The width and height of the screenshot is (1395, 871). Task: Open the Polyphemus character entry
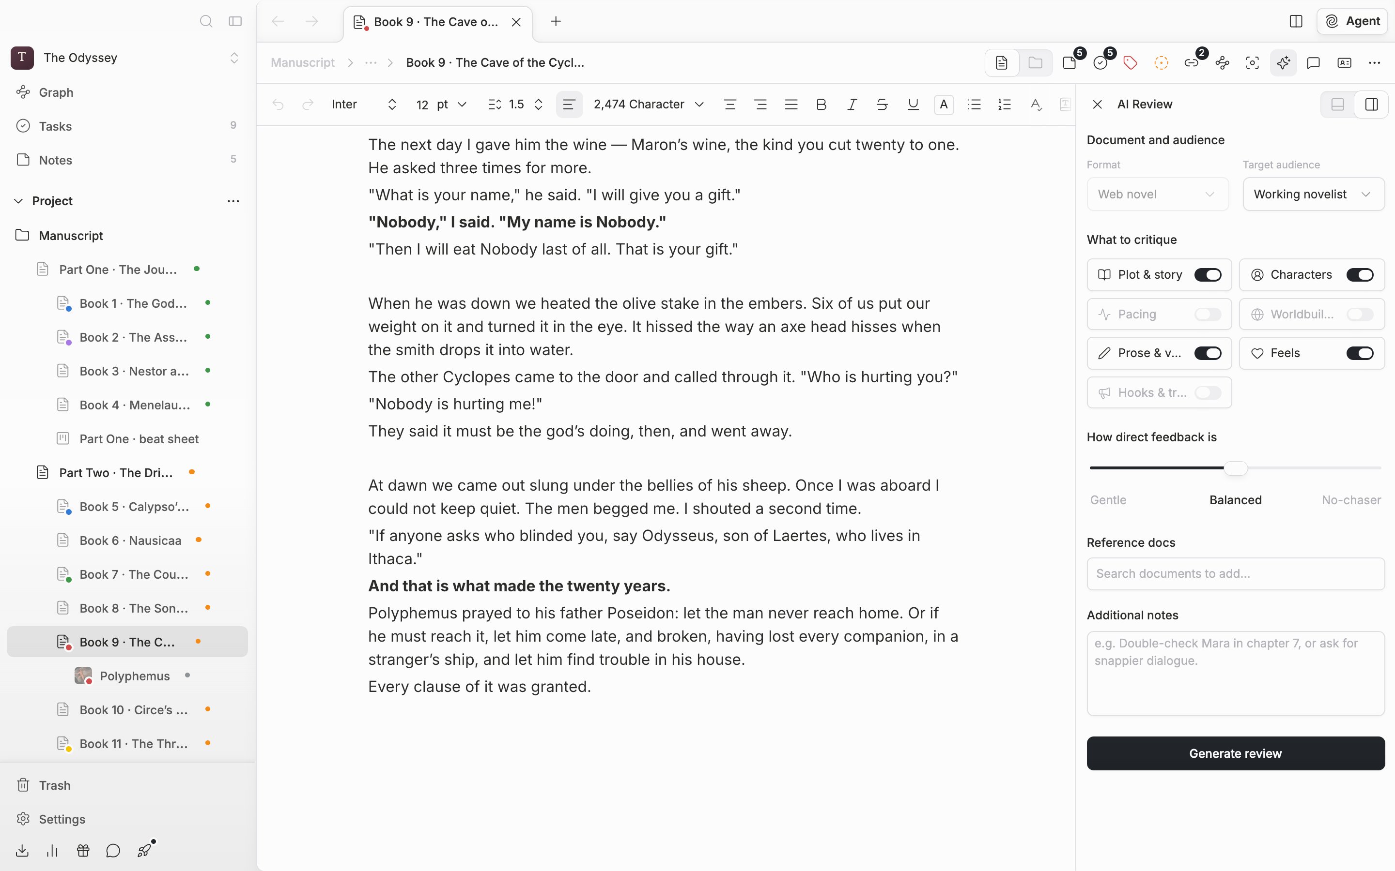135,676
